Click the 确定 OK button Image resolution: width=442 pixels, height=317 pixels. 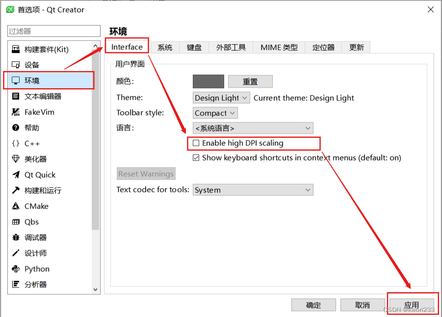[313, 305]
